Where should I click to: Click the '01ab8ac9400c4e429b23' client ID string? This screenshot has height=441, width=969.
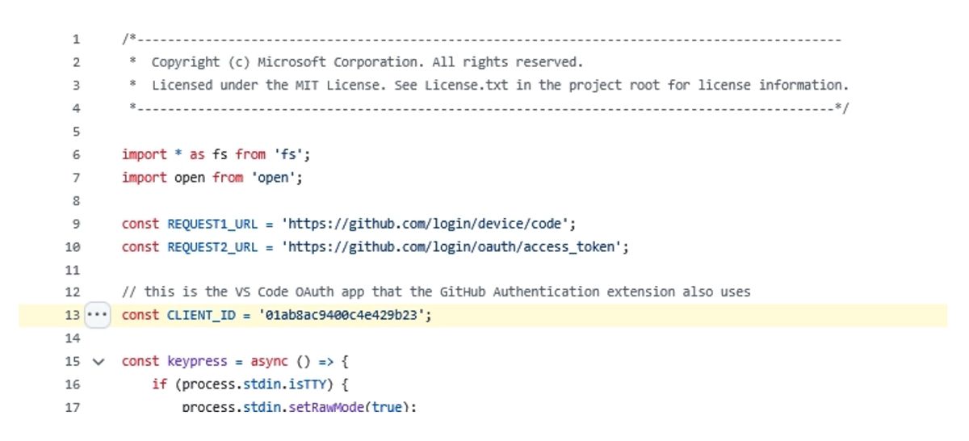click(342, 316)
